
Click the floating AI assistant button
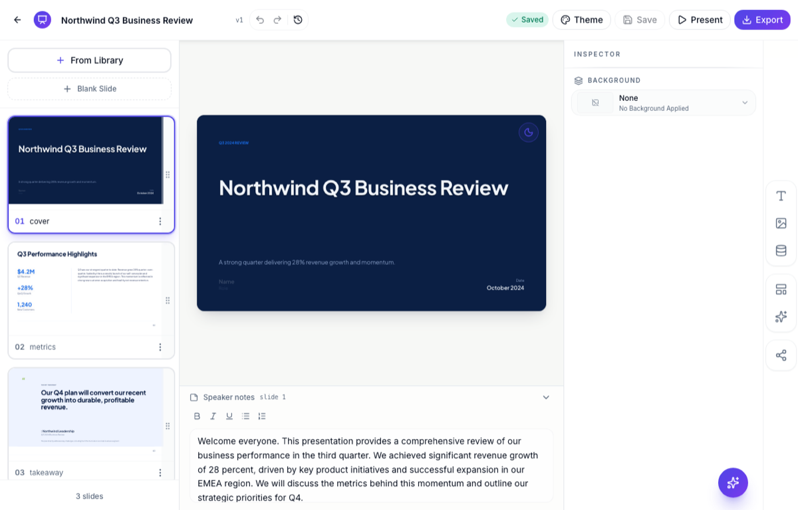coord(733,483)
